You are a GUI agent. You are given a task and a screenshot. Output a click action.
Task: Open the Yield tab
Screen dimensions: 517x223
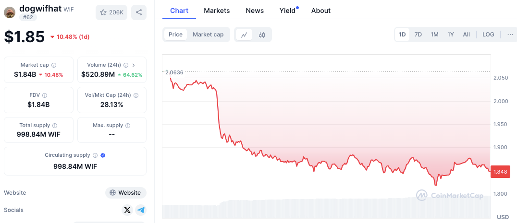coord(288,11)
